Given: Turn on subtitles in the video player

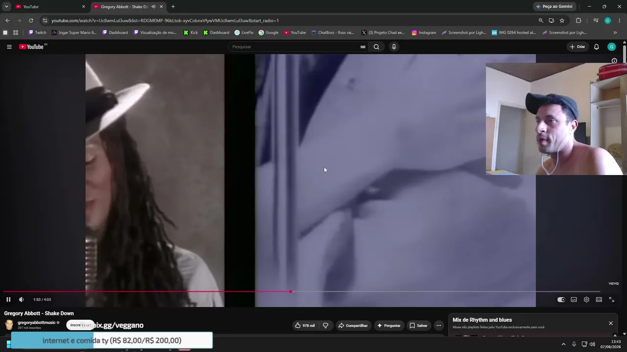Looking at the screenshot, I should pos(574,300).
